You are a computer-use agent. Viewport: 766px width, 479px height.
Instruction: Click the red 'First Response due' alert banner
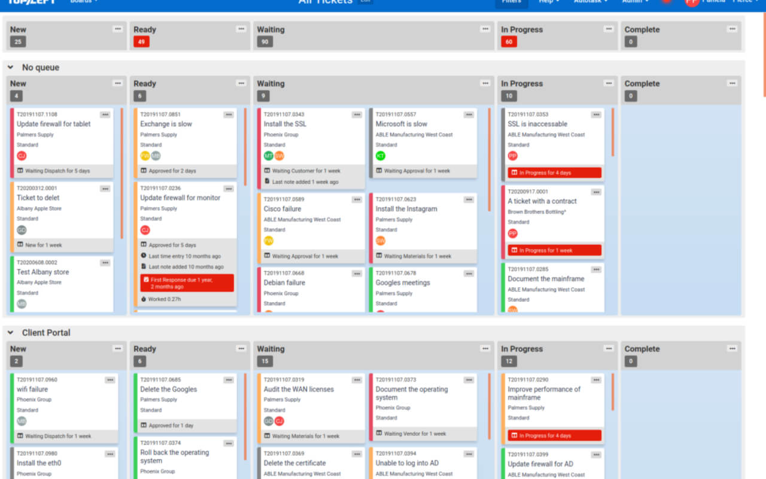187,283
